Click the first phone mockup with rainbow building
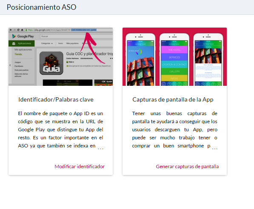This screenshot has height=209, width=254. coord(140,59)
